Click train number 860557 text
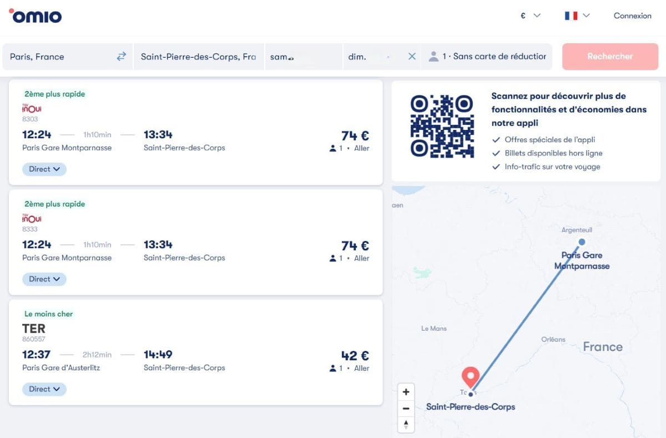 click(34, 339)
